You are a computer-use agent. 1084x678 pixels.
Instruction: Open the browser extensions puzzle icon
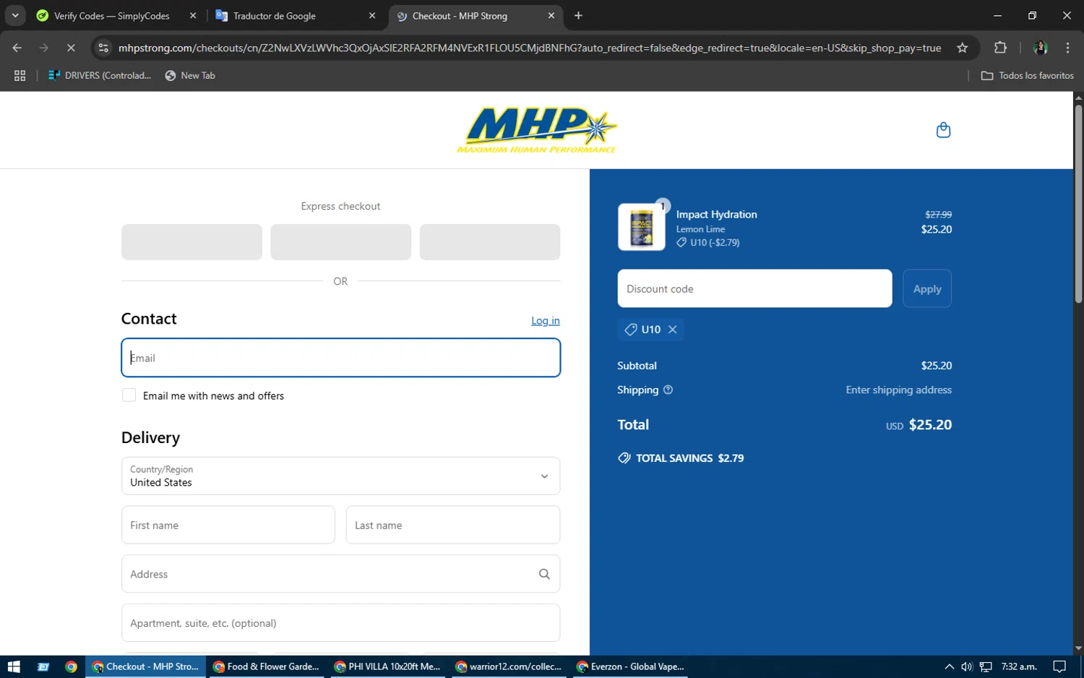point(1000,48)
